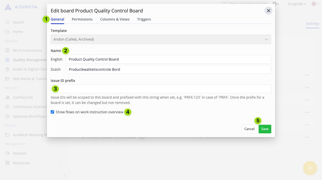Close the Edit board dialog
Image resolution: width=322 pixels, height=180 pixels.
pos(268,11)
